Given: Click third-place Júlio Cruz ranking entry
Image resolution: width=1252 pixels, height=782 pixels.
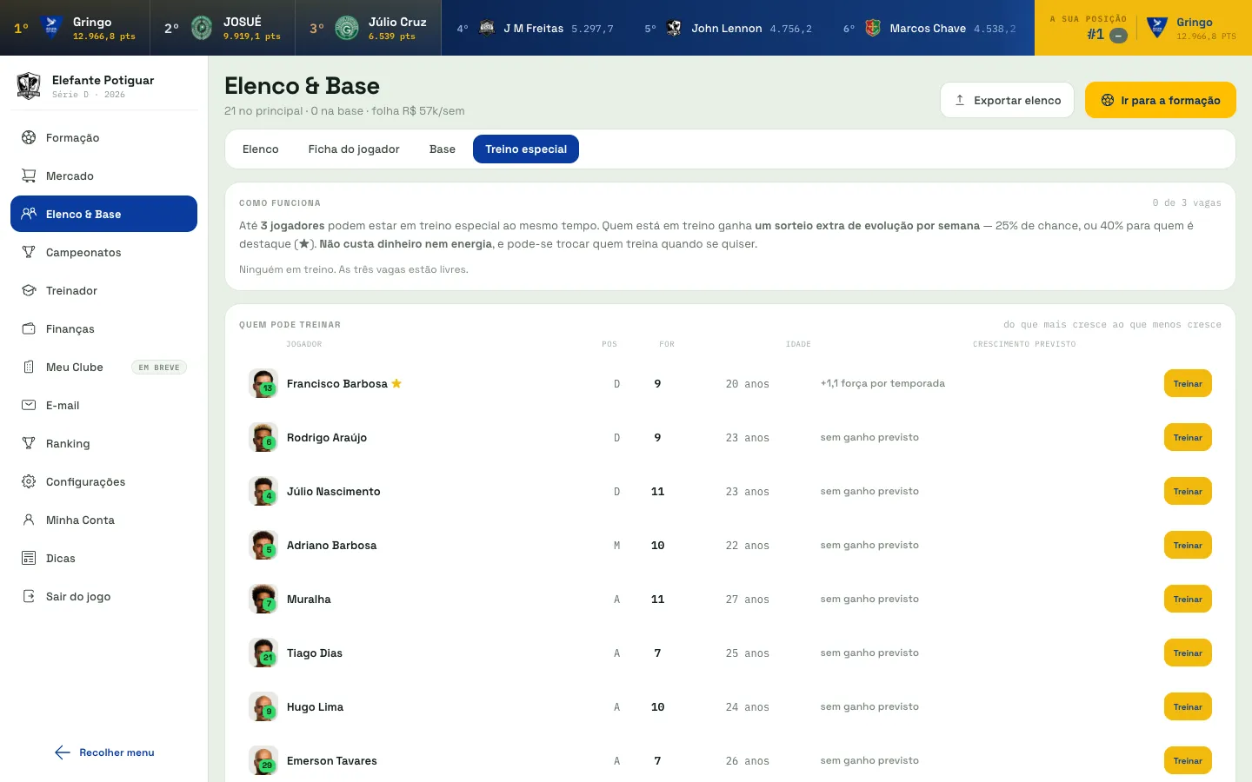Looking at the screenshot, I should pos(369,28).
